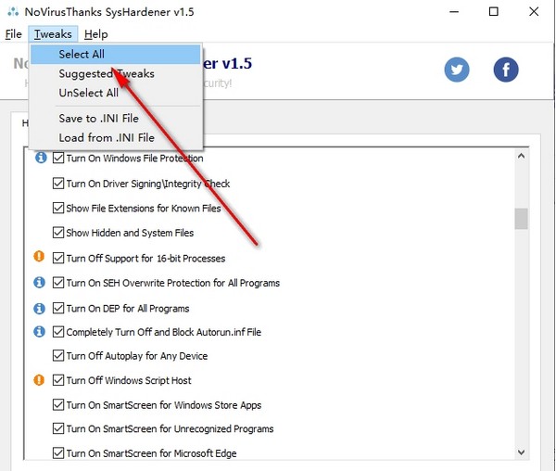Toggle Completely Turn Off and Block Autorun.inf

pos(58,332)
